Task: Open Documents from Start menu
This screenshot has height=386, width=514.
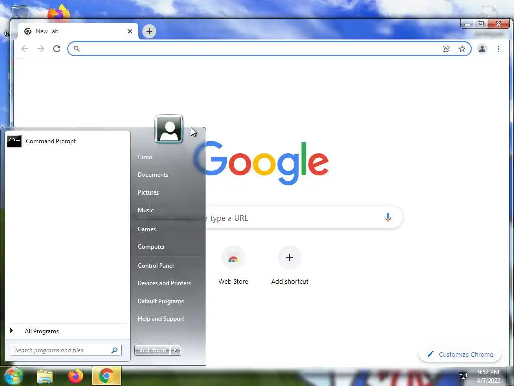Action: click(x=153, y=175)
